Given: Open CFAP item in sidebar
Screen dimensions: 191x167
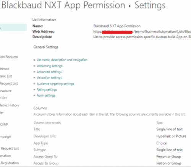Looking at the screenshot, I should click(4, 124).
